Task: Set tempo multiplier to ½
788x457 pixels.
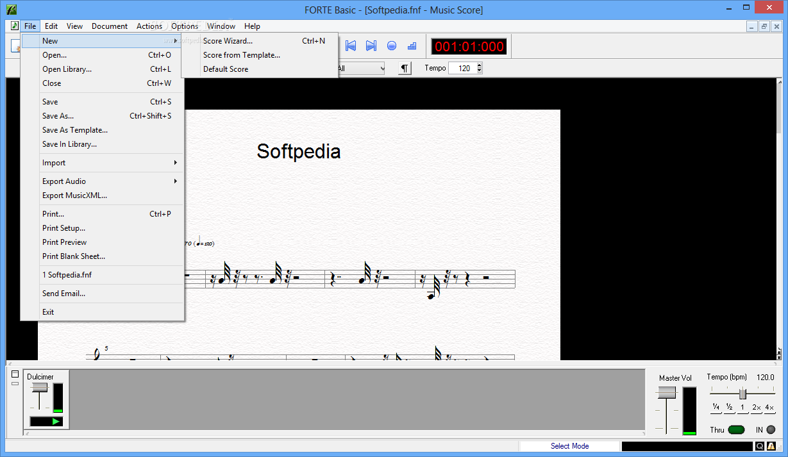Action: click(730, 408)
